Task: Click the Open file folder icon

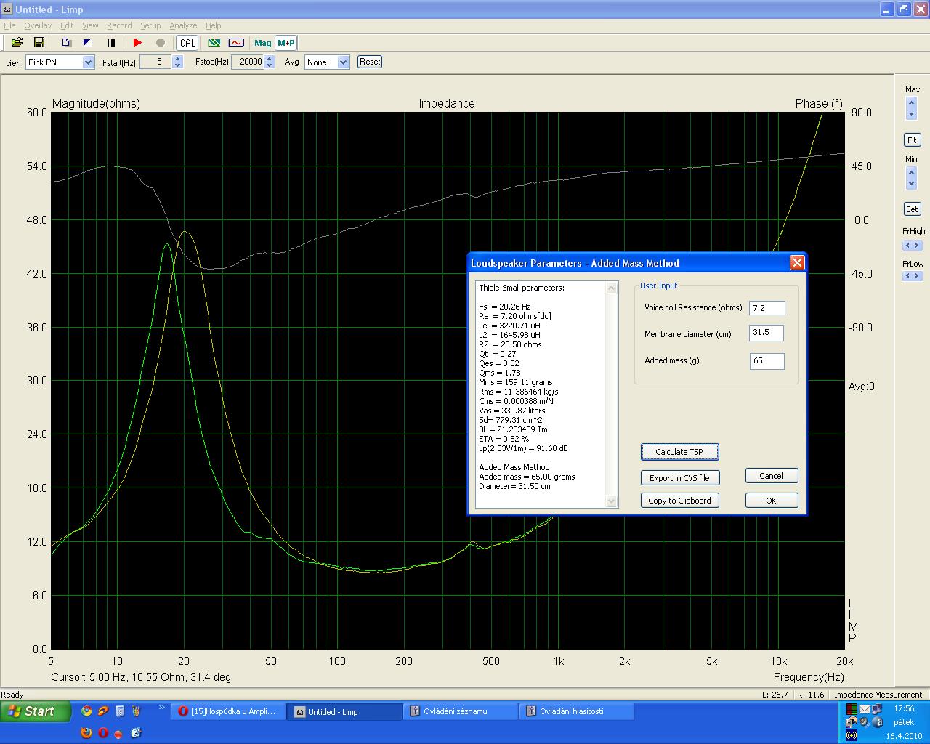Action: click(x=17, y=43)
